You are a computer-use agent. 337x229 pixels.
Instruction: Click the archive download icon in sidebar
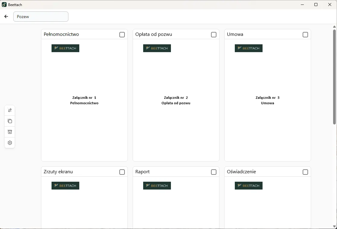pyautogui.click(x=10, y=132)
